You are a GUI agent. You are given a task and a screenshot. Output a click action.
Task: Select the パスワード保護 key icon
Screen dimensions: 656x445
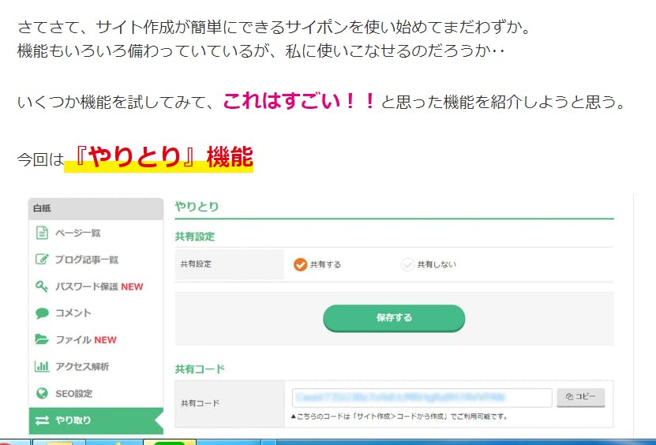42,286
